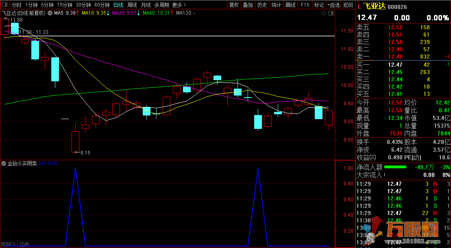
Task: Select the 15分钟 period tab
Action: point(64,5)
